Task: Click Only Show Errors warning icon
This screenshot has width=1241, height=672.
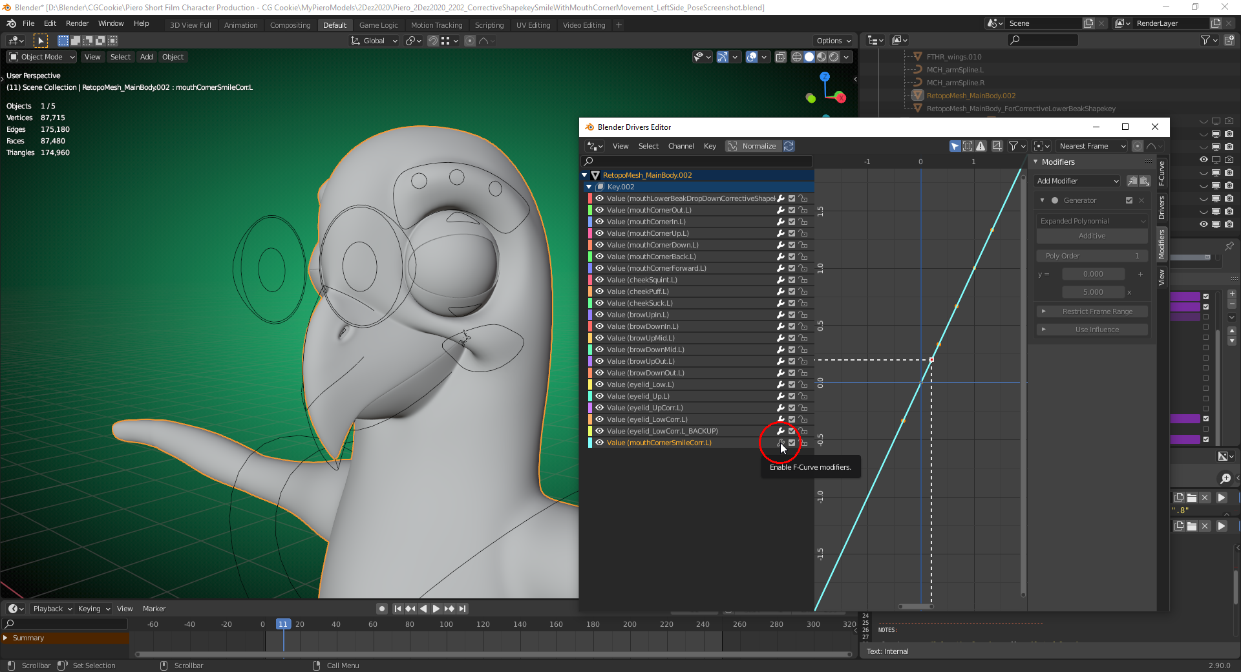Action: click(x=981, y=146)
